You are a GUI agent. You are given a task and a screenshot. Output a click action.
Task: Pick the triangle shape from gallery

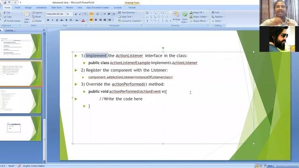147,17
